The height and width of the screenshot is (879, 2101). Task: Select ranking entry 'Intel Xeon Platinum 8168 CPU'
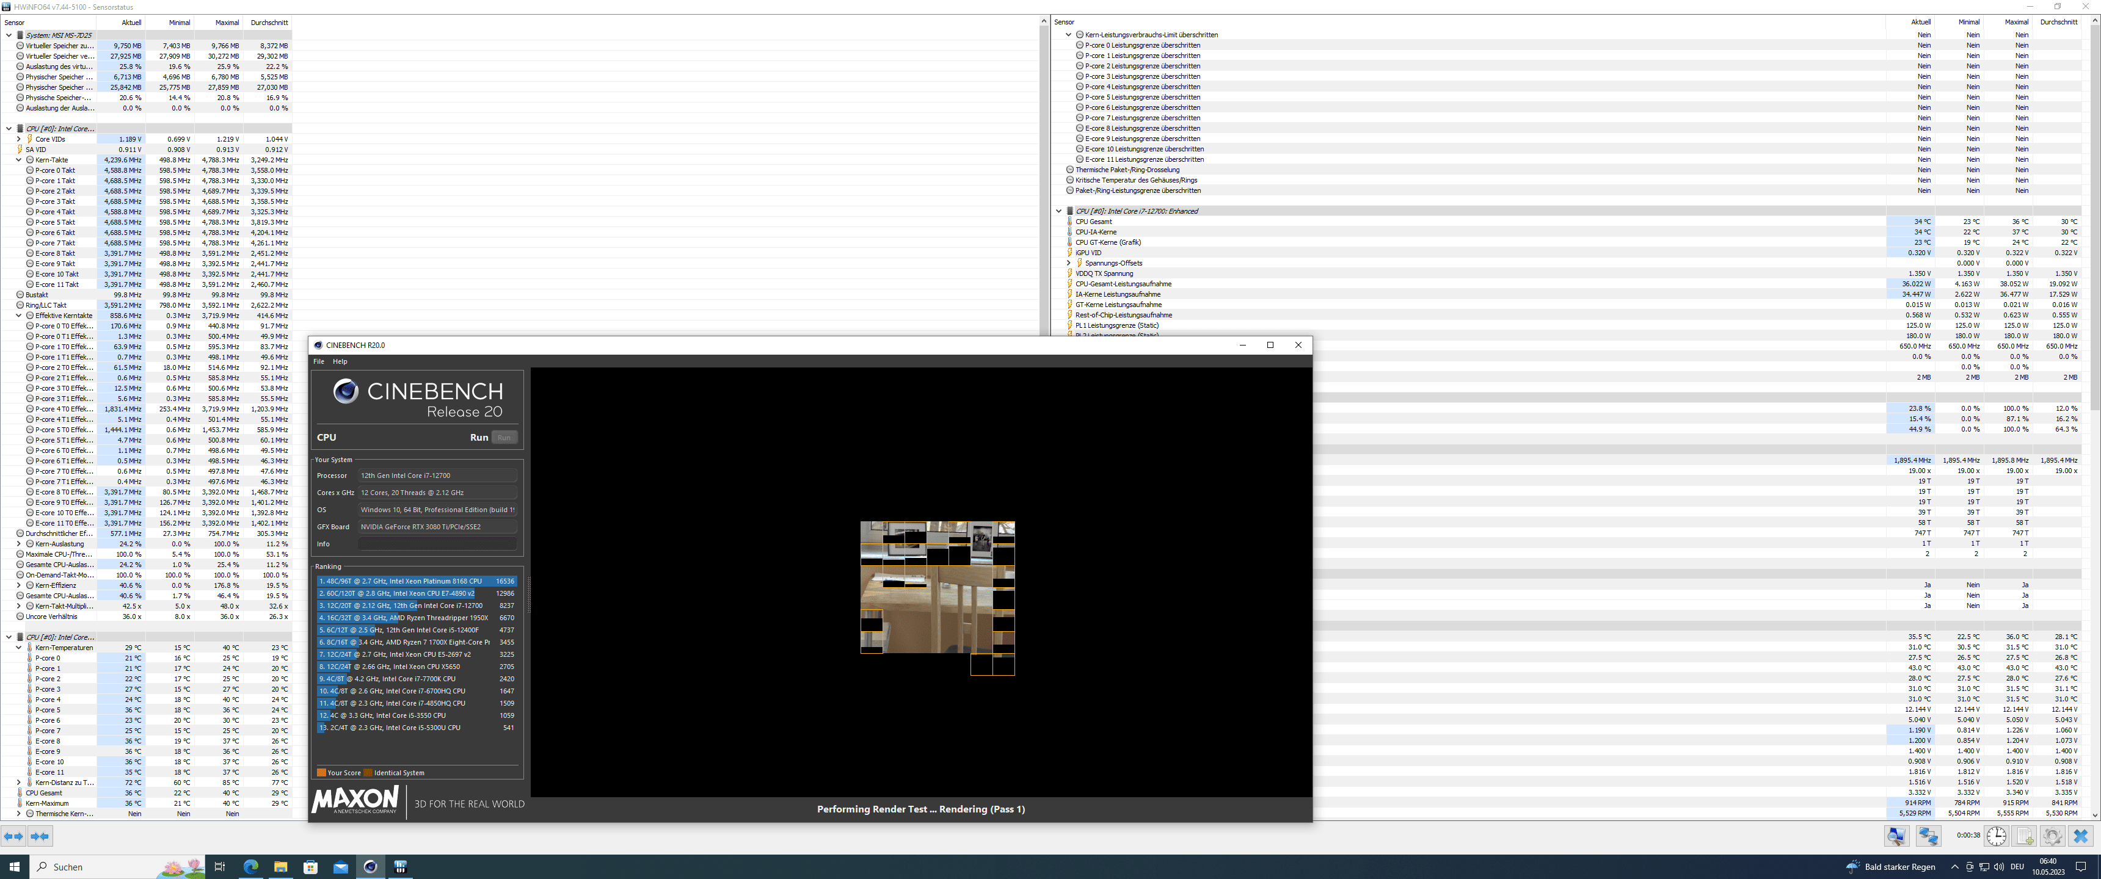click(x=417, y=581)
